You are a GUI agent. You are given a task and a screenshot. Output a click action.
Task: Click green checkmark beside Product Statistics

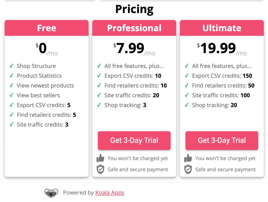(12, 76)
